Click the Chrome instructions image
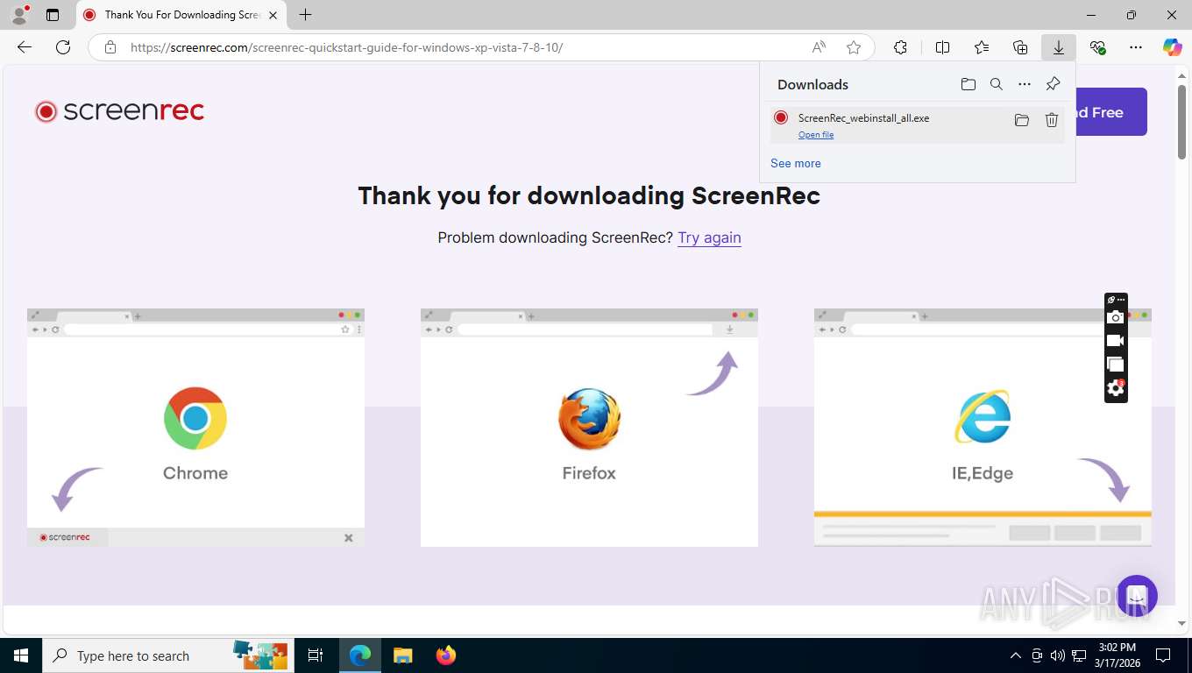 (195, 428)
